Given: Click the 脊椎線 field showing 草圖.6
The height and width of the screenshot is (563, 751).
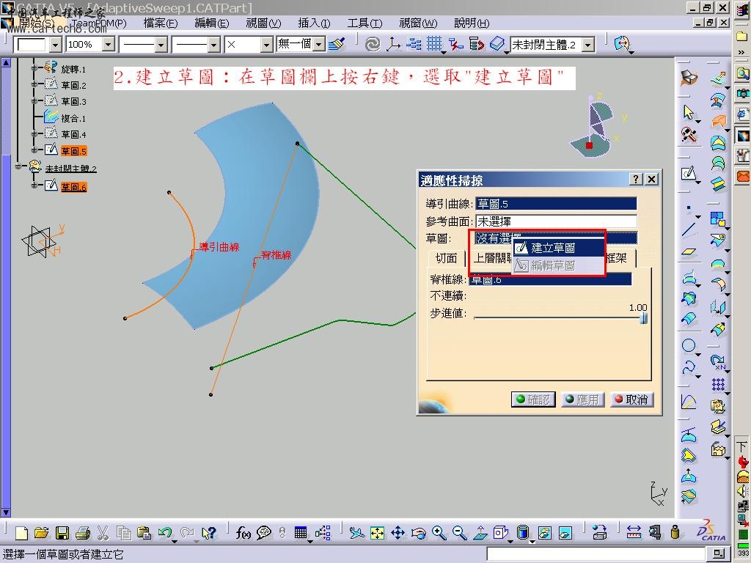Looking at the screenshot, I should point(550,279).
